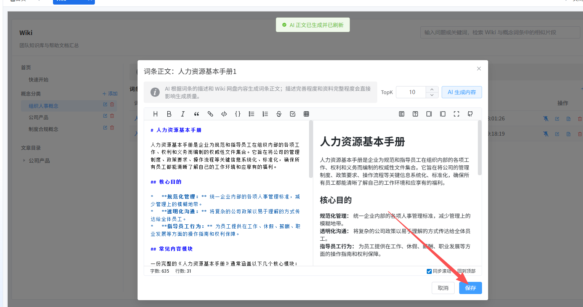
Task: Toggle bold formatting in the editor toolbar
Action: point(169,114)
